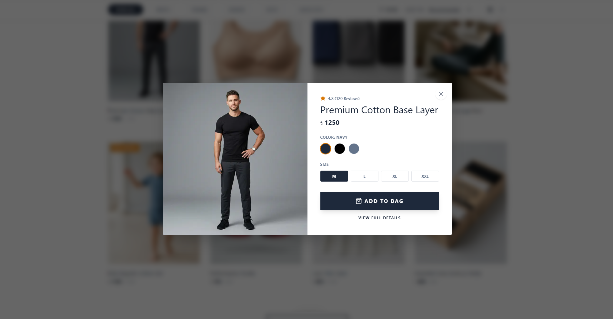The width and height of the screenshot is (613, 319).
Task: Click the blurred cart icon in header
Action: coord(490,10)
